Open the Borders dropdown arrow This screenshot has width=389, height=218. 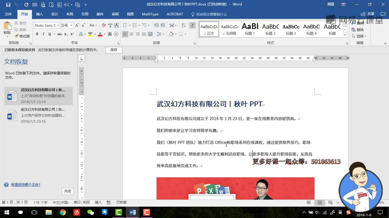[x=186, y=34]
